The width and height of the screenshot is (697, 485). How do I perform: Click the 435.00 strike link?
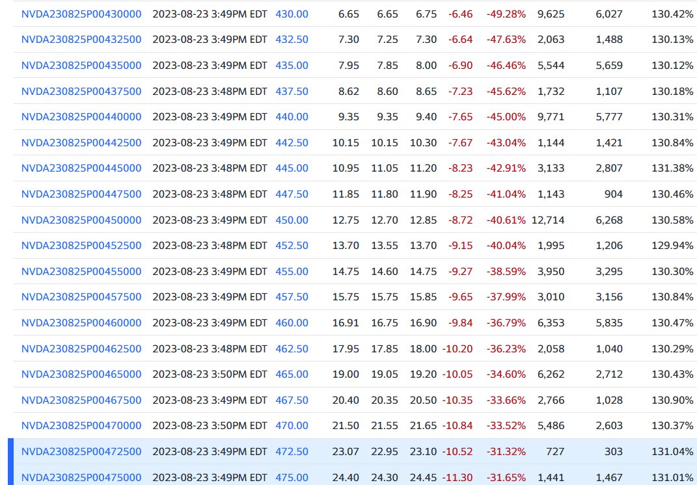click(292, 65)
